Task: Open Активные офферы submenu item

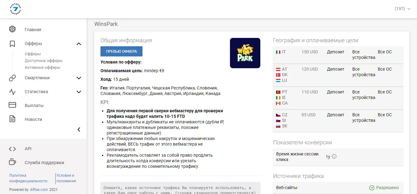Action: point(42,67)
